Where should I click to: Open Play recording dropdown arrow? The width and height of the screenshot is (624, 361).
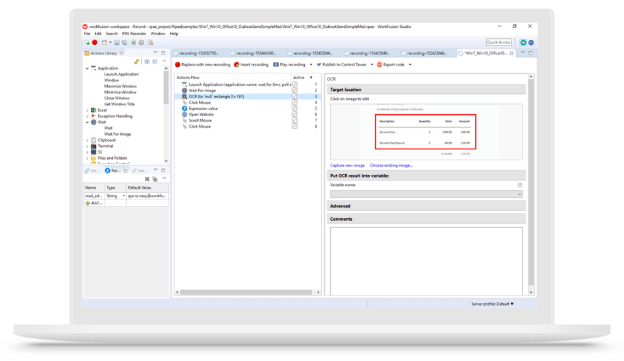pyautogui.click(x=311, y=65)
